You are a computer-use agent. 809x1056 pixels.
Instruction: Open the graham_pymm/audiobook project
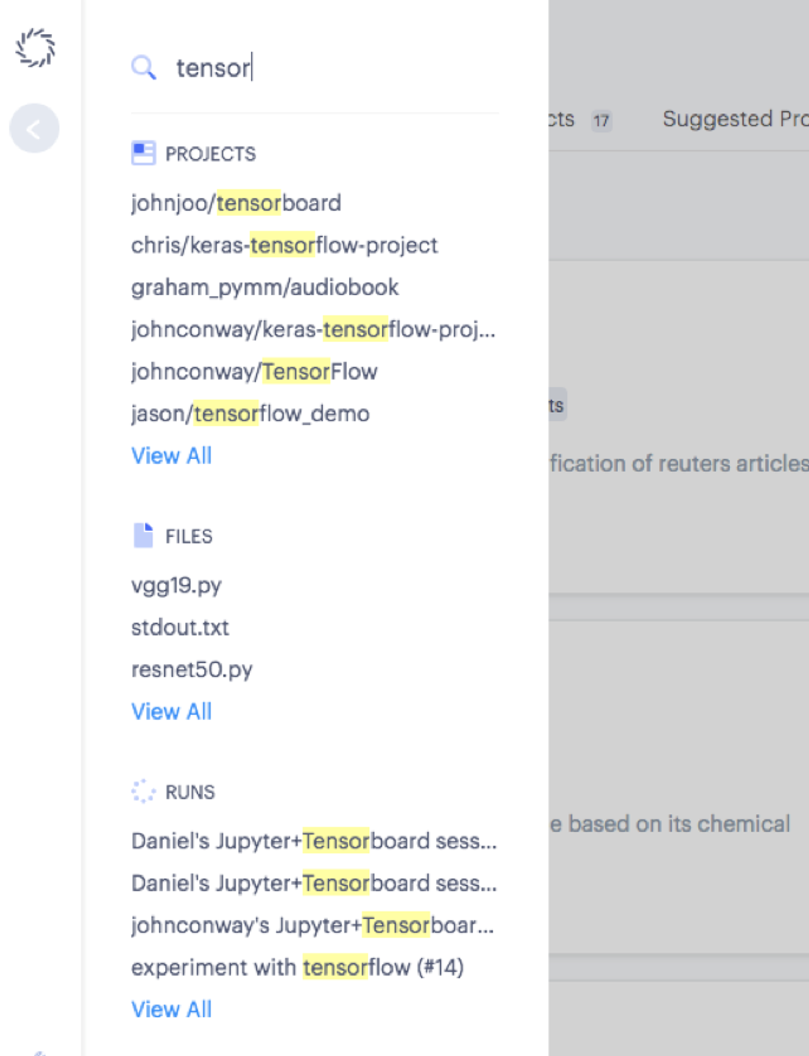pos(265,287)
